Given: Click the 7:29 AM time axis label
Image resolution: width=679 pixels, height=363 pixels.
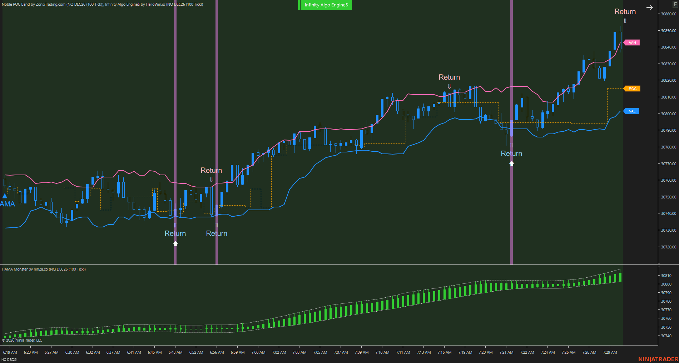Looking at the screenshot, I should click(610, 352).
